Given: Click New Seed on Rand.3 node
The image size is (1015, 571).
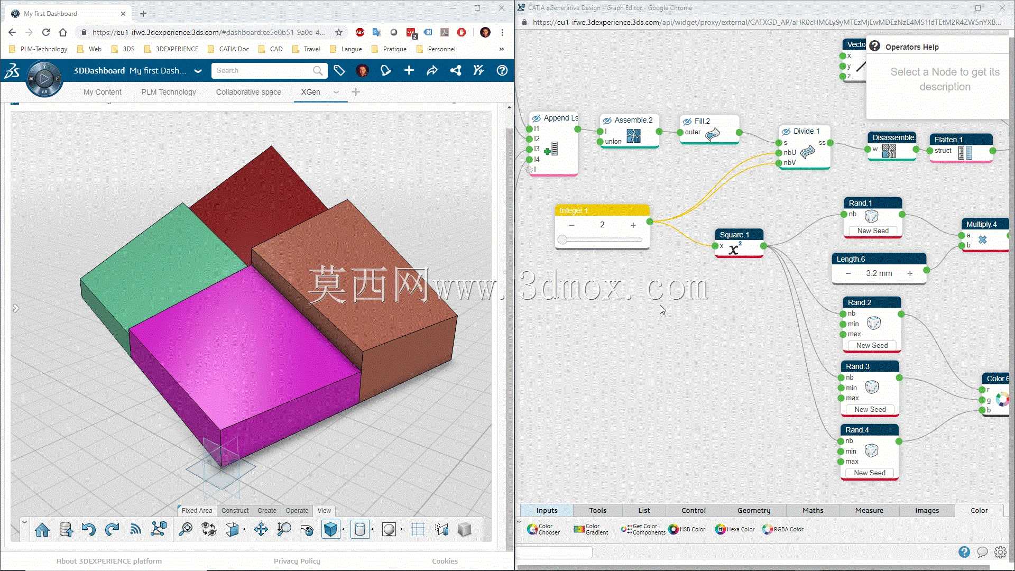Looking at the screenshot, I should [870, 410].
